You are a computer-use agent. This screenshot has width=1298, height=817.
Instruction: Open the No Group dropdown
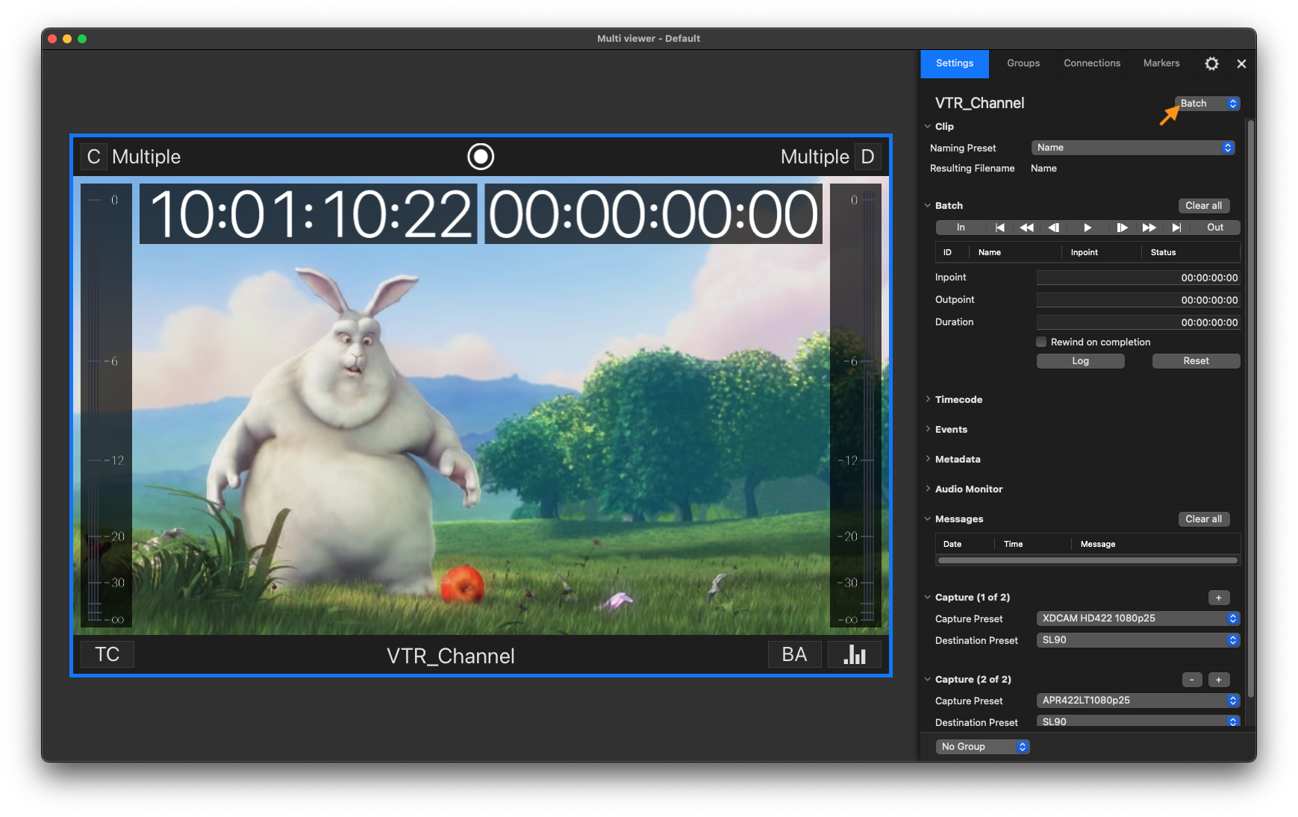point(983,747)
